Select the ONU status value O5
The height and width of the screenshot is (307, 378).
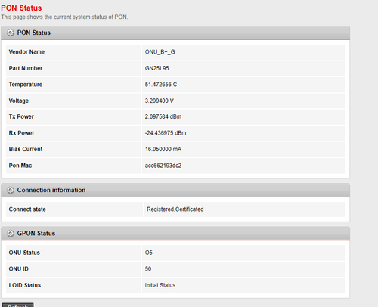[149, 253]
